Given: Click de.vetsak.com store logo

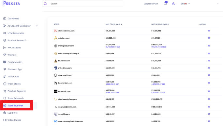Looking at the screenshot, I should tap(56, 92).
